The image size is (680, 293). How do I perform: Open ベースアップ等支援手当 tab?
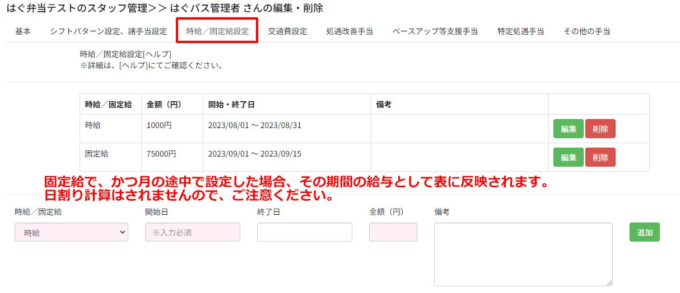pos(435,31)
